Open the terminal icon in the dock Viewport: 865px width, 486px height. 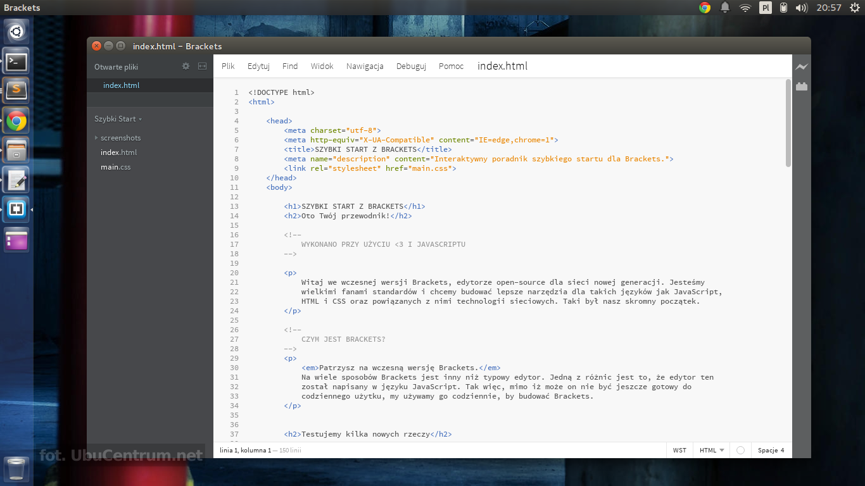click(x=15, y=61)
